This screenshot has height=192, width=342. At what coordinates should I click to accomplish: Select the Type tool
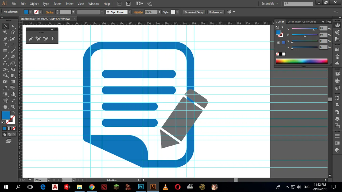coord(5,45)
